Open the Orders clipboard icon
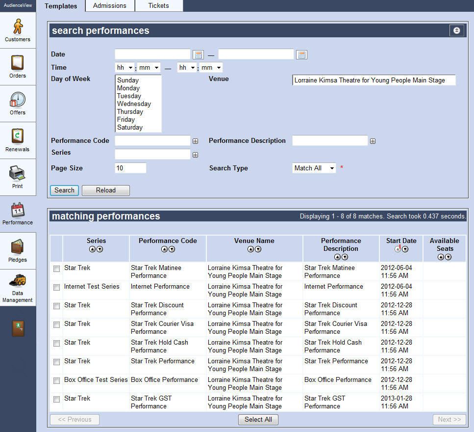474x432 pixels. click(x=18, y=63)
